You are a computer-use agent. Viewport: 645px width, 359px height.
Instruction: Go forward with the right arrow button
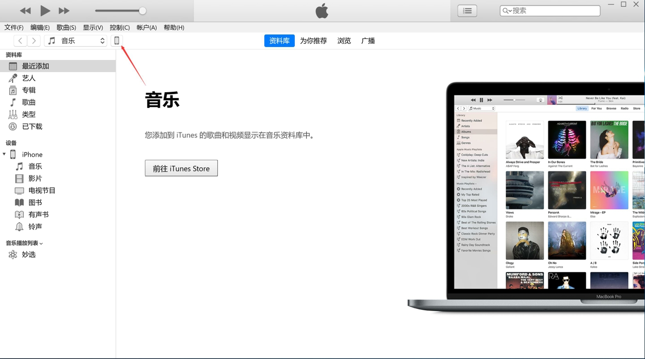34,41
